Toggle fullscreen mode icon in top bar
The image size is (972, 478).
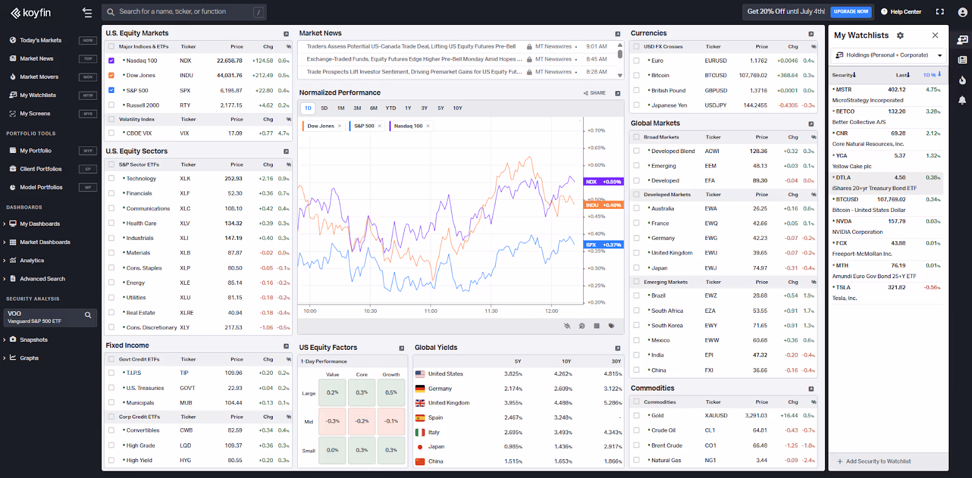(x=940, y=12)
